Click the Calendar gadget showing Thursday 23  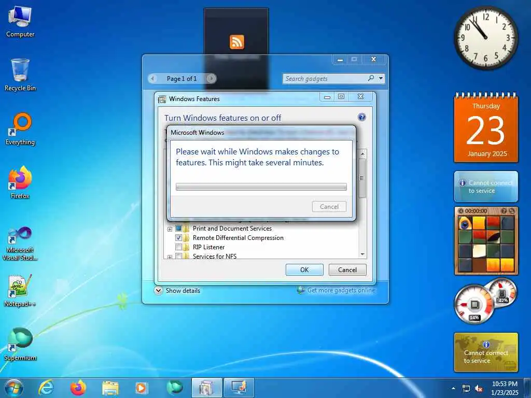coord(486,127)
